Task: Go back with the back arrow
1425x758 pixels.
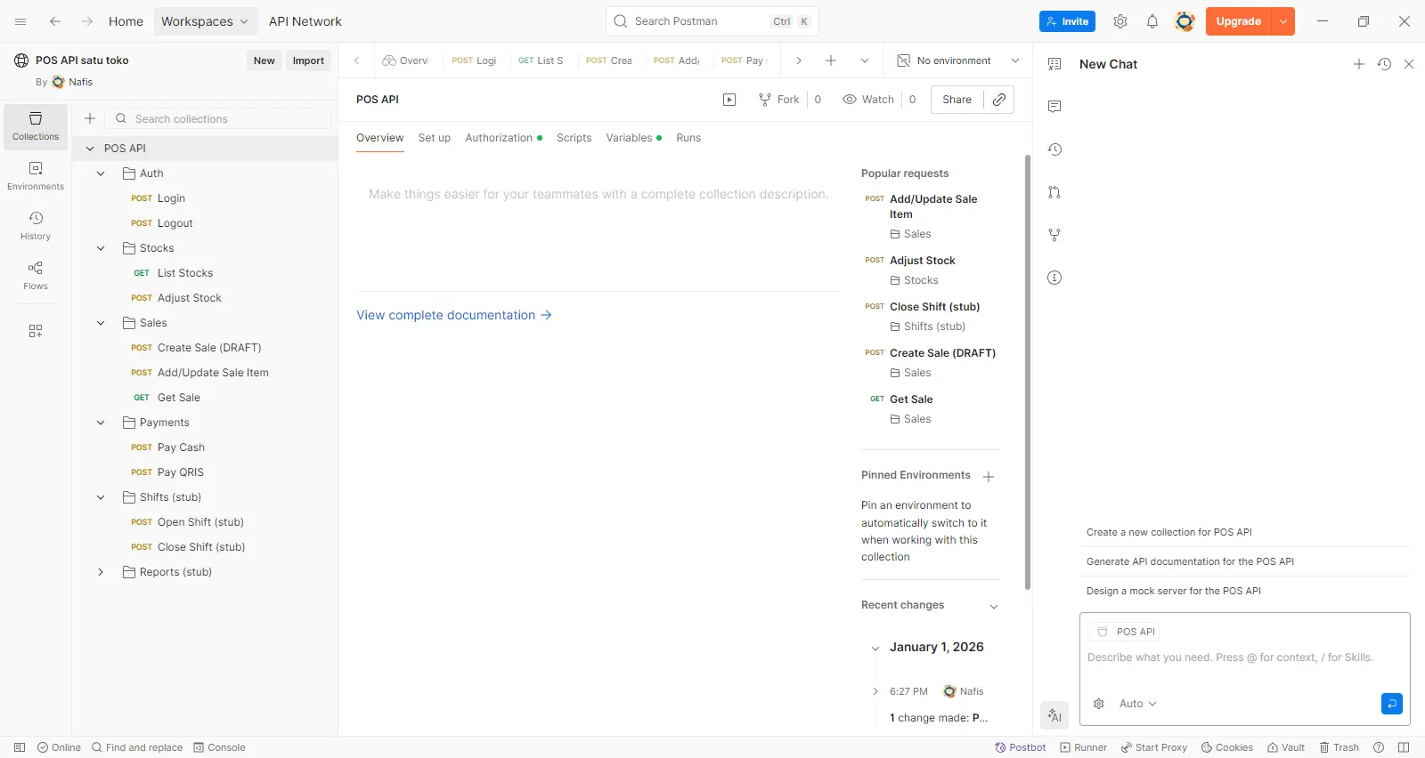Action: [x=55, y=21]
